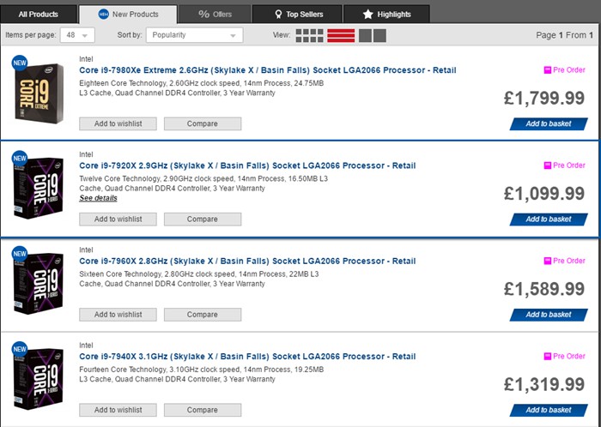The image size is (601, 427).
Task: Switch to grid view icon
Action: (x=310, y=36)
